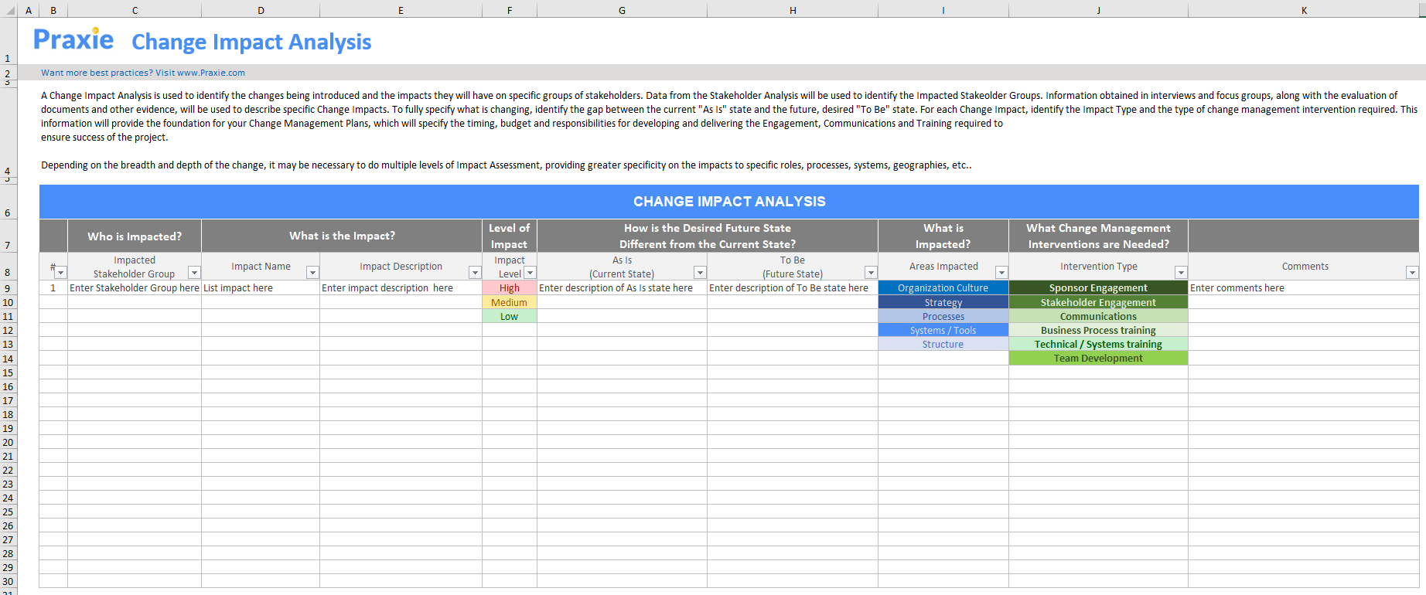Open the Impact Level filter dropdown

tap(530, 273)
